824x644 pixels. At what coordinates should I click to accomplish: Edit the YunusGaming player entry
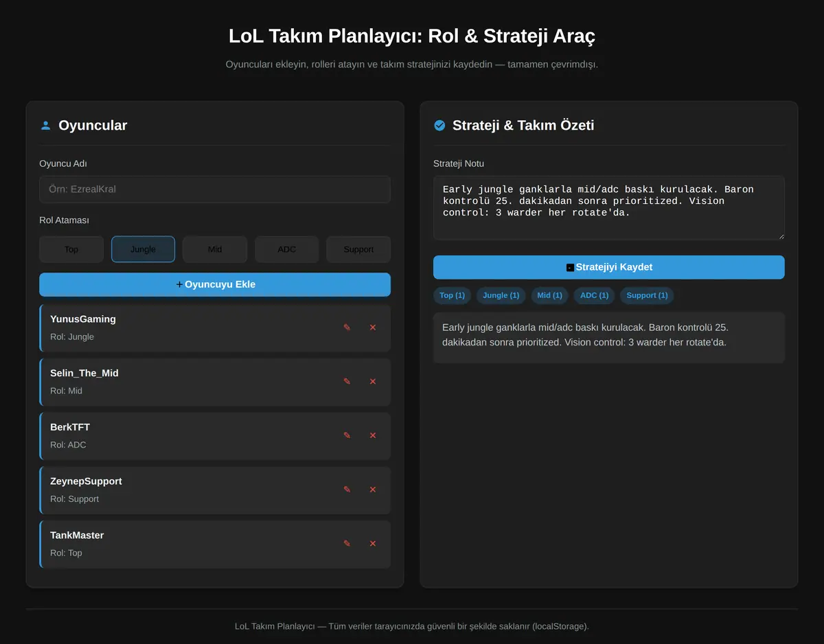click(347, 327)
